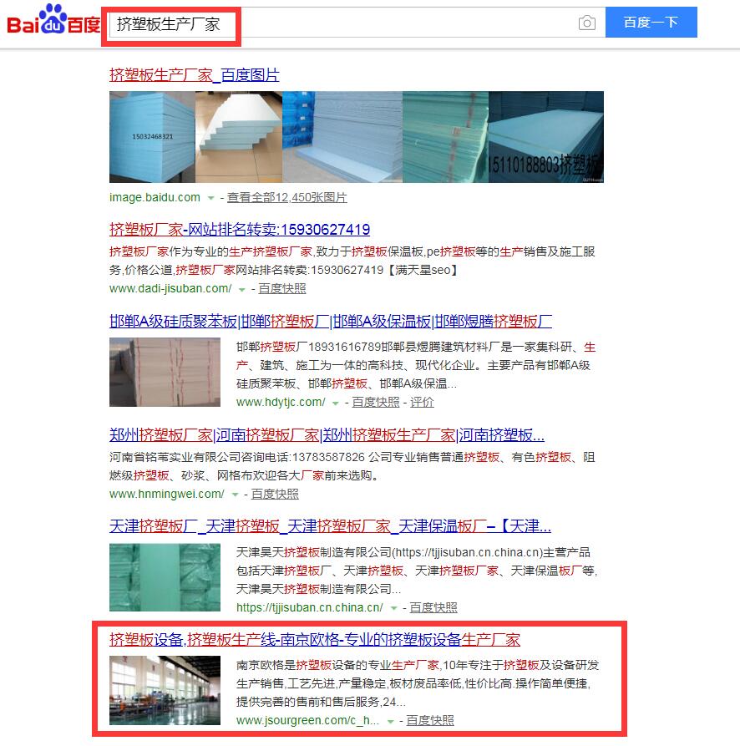Click the first blue foam board image thumbnail
The height and width of the screenshot is (746, 740).
(152, 137)
